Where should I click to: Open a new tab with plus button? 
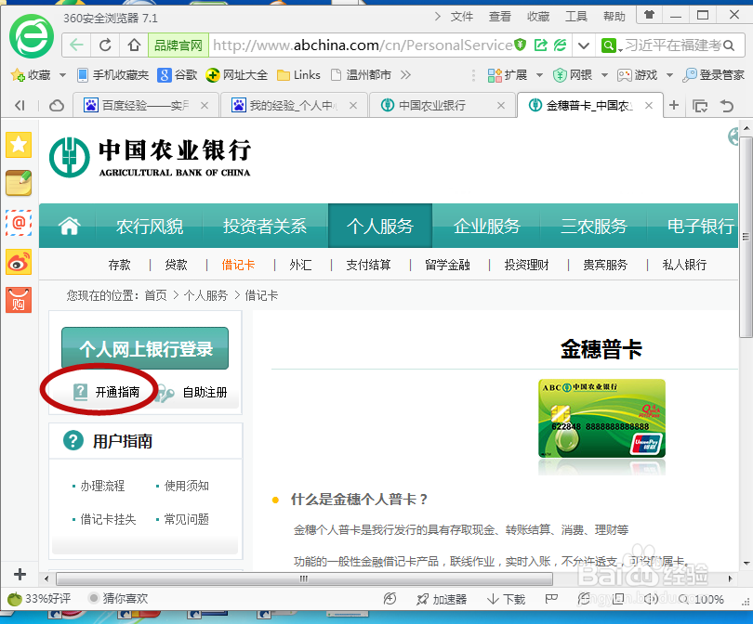click(674, 105)
